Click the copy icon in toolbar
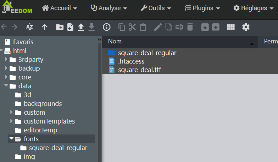The width and height of the screenshot is (278, 162). tap(122, 27)
